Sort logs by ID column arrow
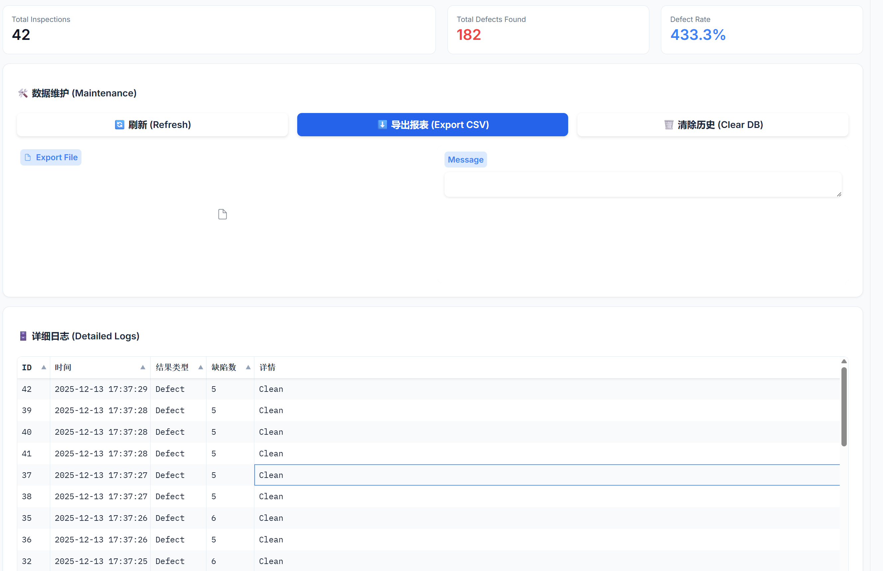883x571 pixels. tap(44, 368)
